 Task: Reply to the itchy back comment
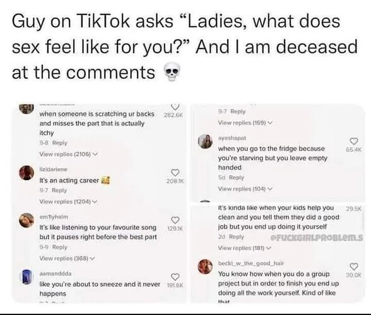[x=59, y=143]
